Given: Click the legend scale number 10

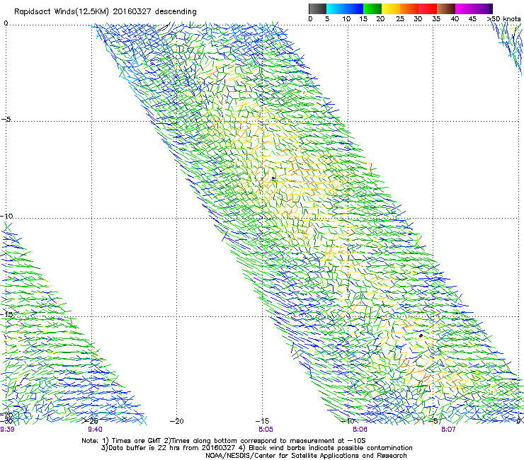Looking at the screenshot, I should (346, 19).
